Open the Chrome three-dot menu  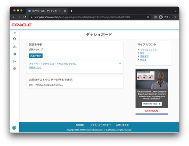[175, 17]
